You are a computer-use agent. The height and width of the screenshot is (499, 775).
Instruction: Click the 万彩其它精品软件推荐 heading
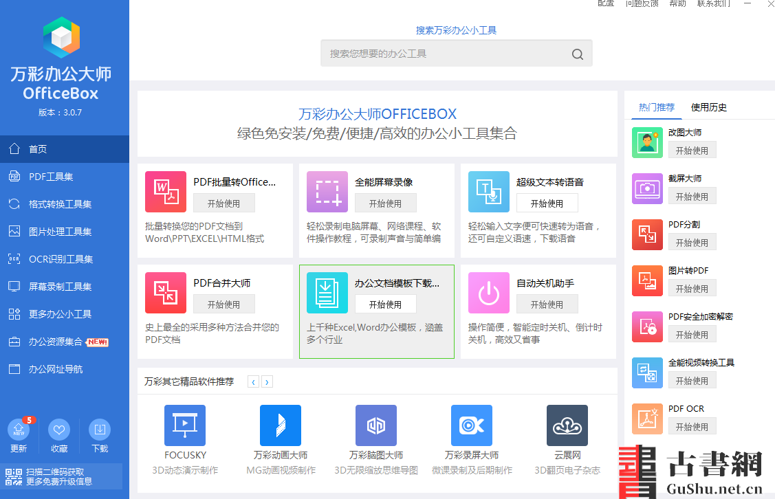click(189, 381)
